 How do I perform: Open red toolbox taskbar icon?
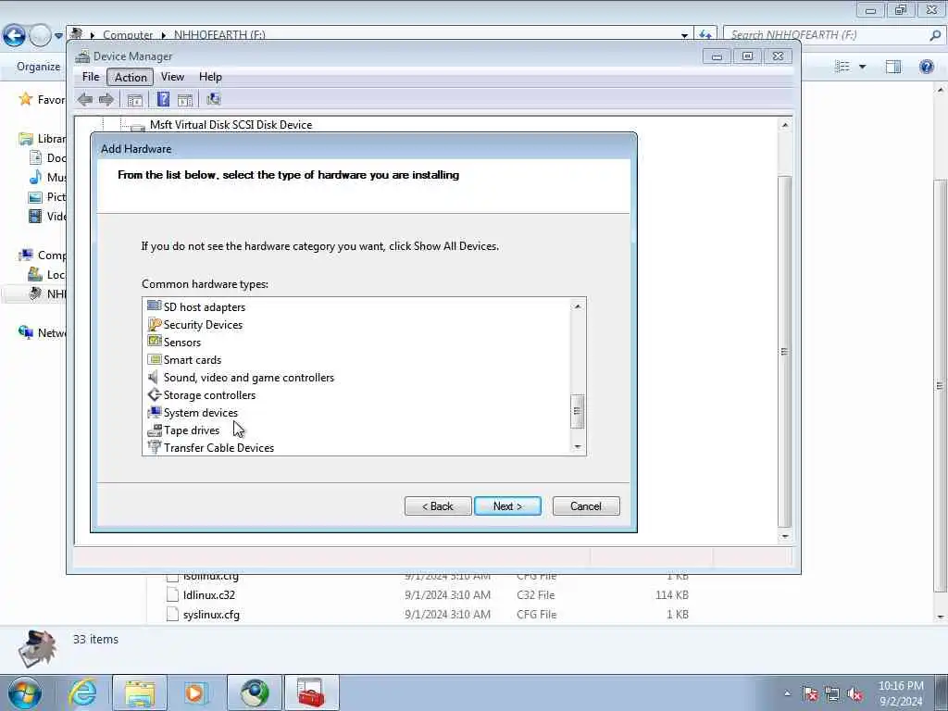tap(311, 692)
